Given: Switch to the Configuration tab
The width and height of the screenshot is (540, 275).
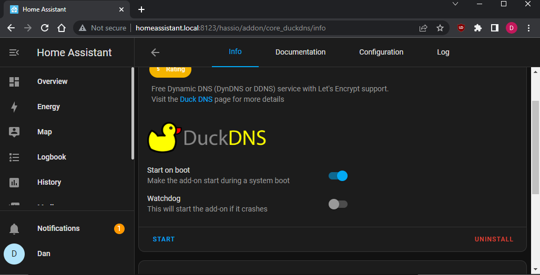Looking at the screenshot, I should click(381, 52).
